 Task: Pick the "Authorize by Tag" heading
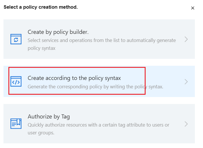click(x=49, y=117)
